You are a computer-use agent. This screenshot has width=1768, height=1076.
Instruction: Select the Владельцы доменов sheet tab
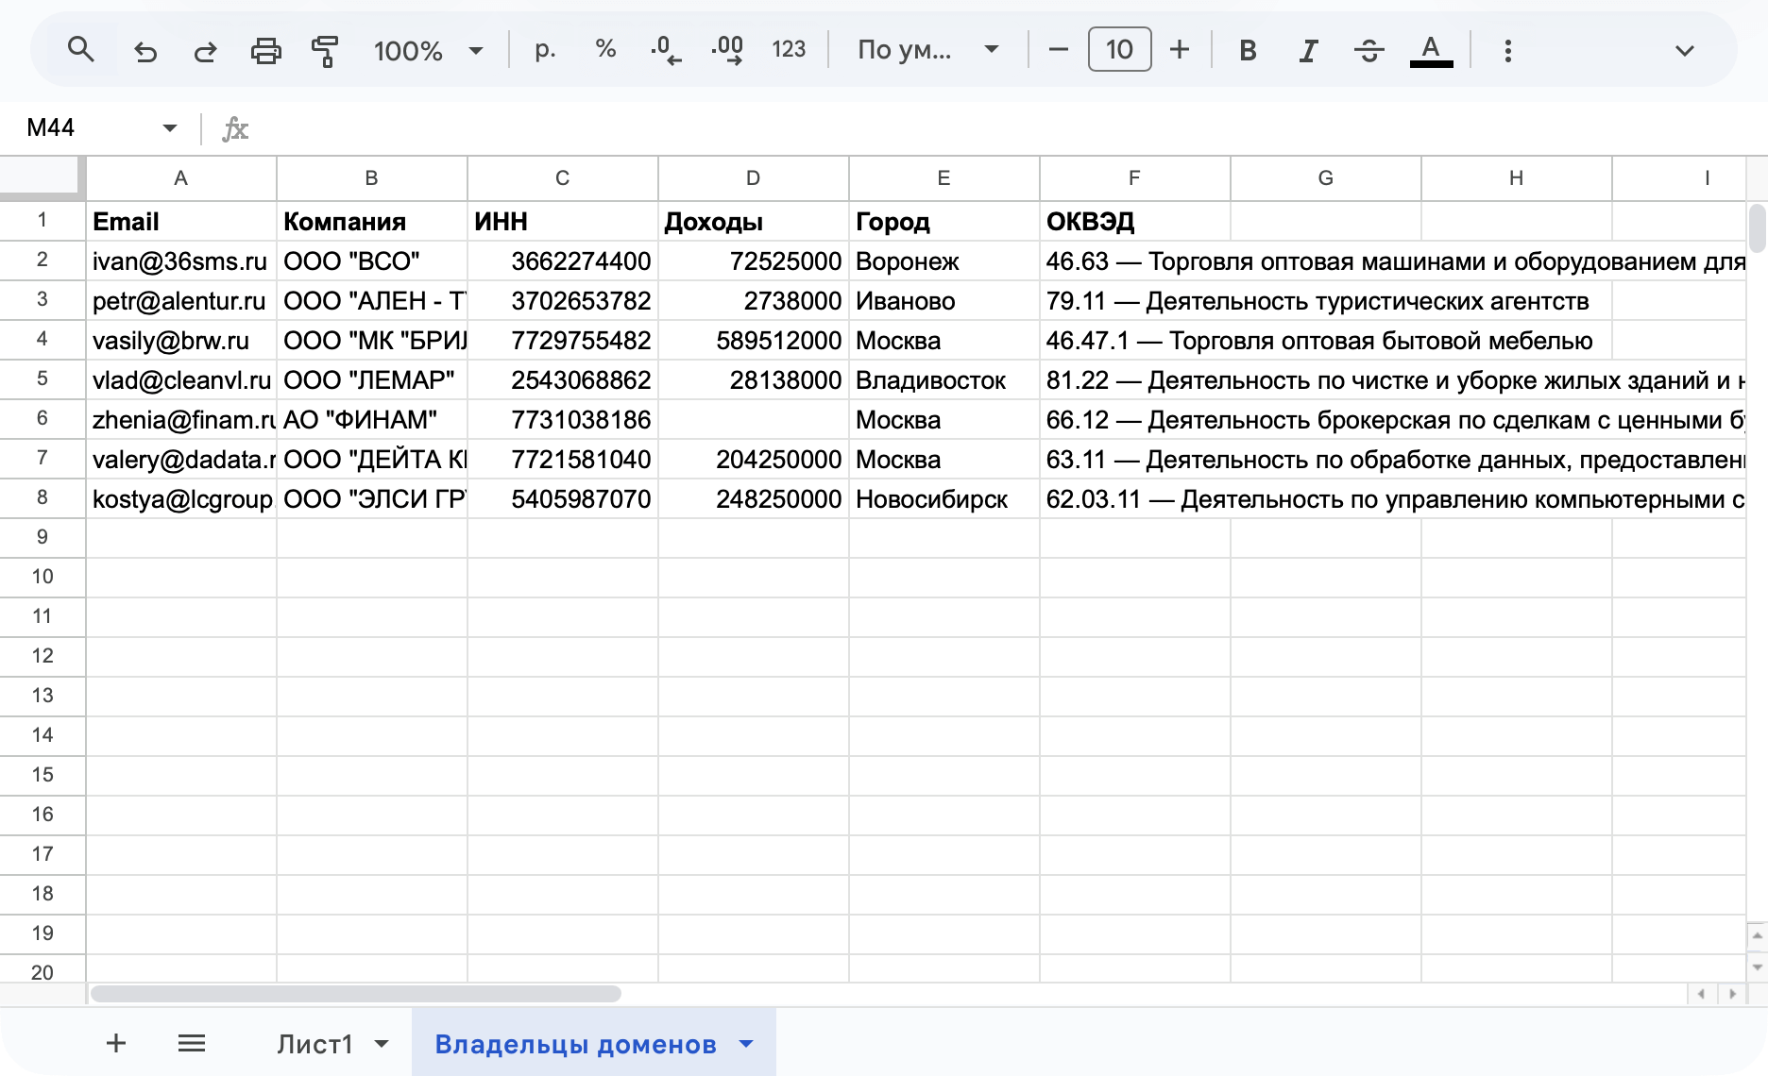[575, 1044]
